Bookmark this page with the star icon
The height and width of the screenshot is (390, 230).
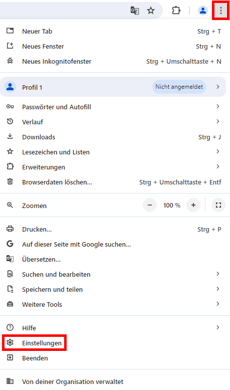151,11
